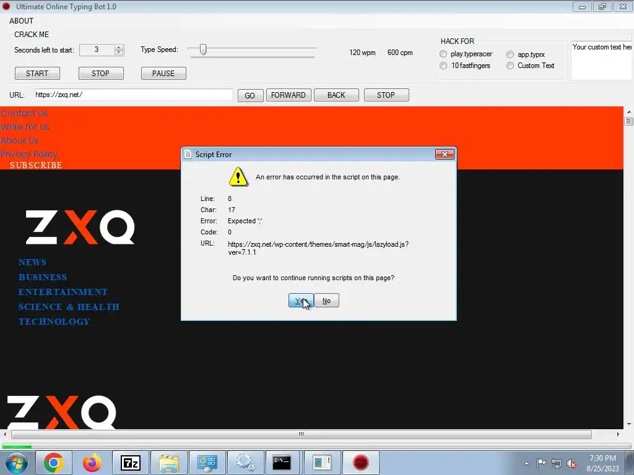This screenshot has width=634, height=475.
Task: Click the seconds left to start field
Action: pyautogui.click(x=97, y=49)
